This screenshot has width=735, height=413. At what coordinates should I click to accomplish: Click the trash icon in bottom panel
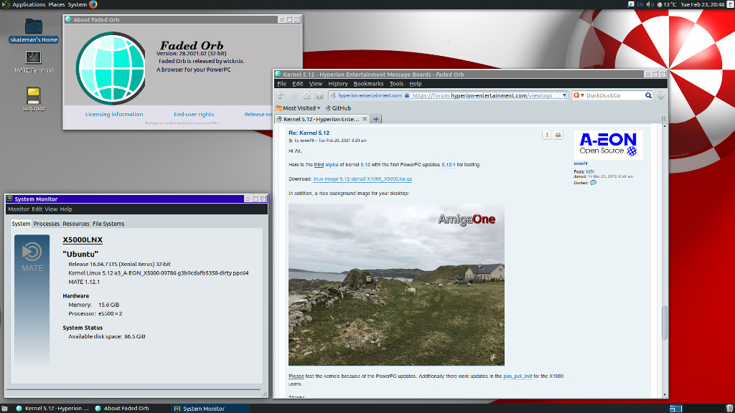point(729,408)
